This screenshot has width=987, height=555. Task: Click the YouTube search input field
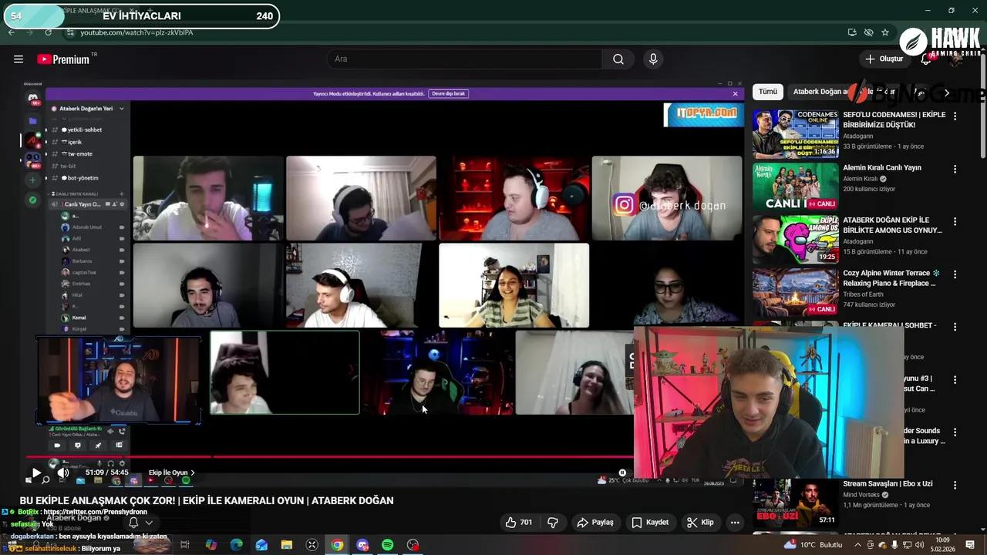pyautogui.click(x=467, y=59)
